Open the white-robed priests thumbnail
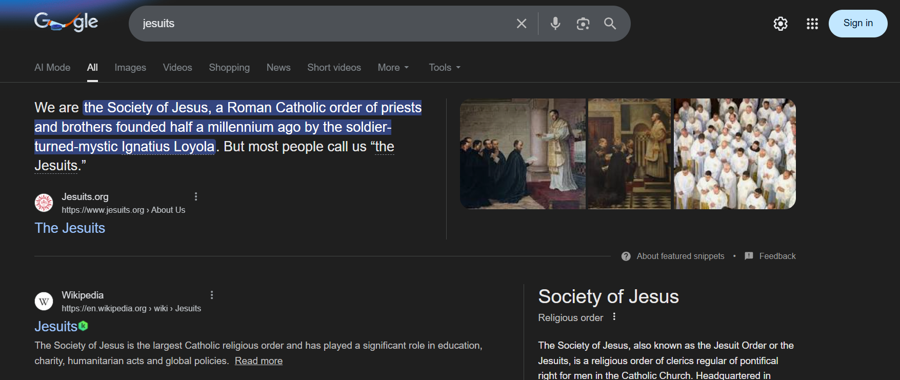Viewport: 900px width, 380px height. pyautogui.click(x=734, y=154)
